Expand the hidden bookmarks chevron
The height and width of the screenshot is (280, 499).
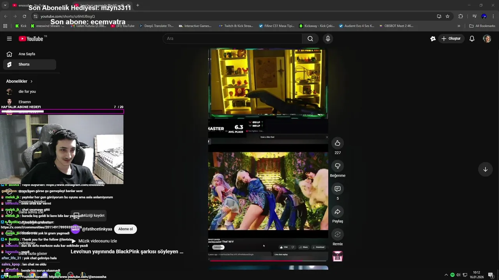point(459,26)
